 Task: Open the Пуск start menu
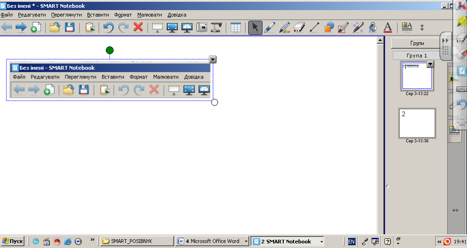point(12,241)
